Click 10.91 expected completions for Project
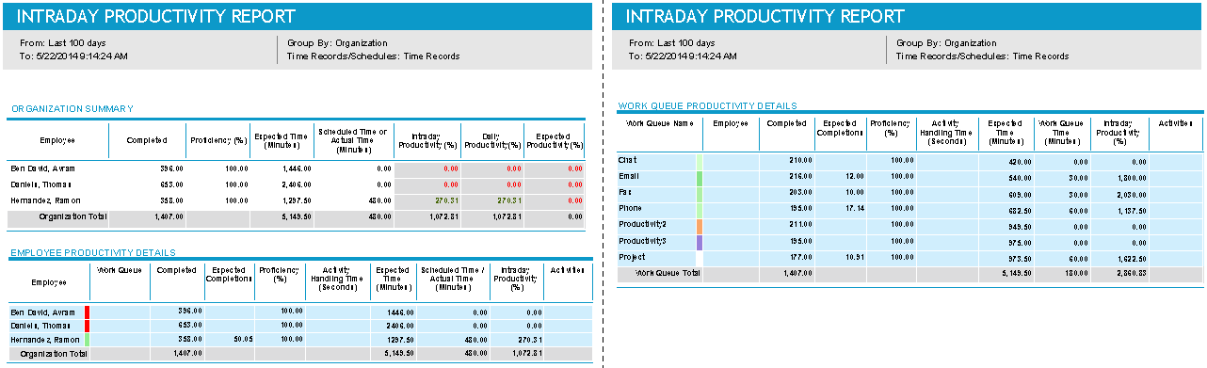 [x=854, y=257]
